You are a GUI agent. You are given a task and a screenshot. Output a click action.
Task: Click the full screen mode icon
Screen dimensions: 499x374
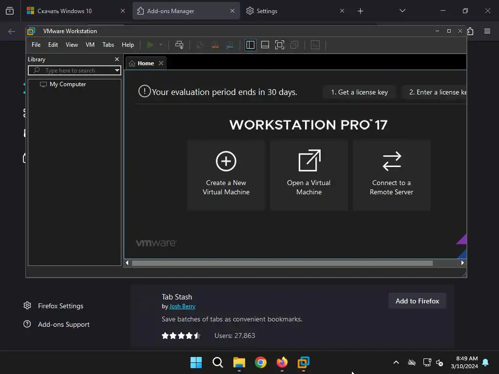279,45
